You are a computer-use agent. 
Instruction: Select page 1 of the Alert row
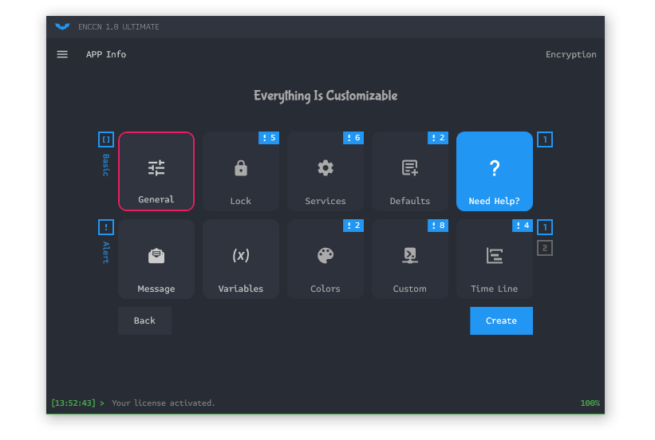coord(545,227)
